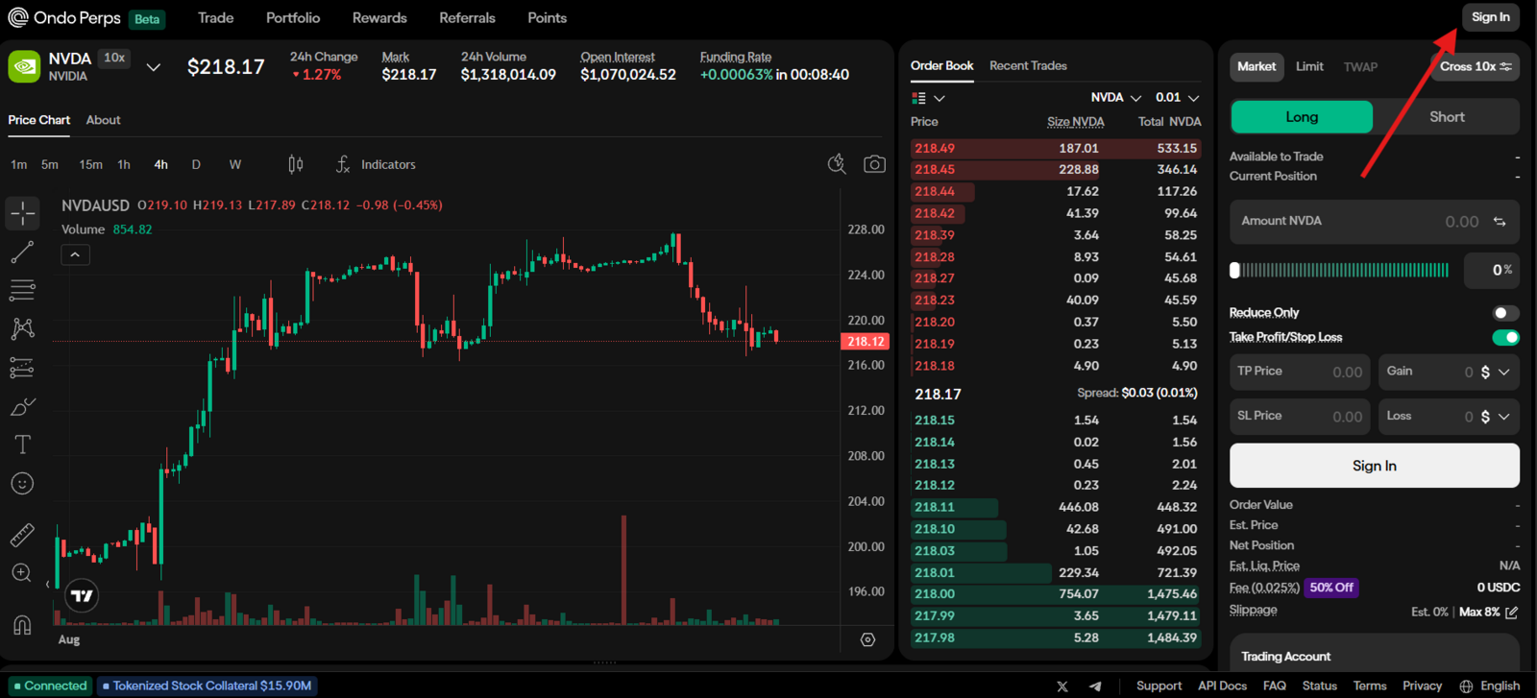
Task: Click the large Sign In order button
Action: [1374, 466]
